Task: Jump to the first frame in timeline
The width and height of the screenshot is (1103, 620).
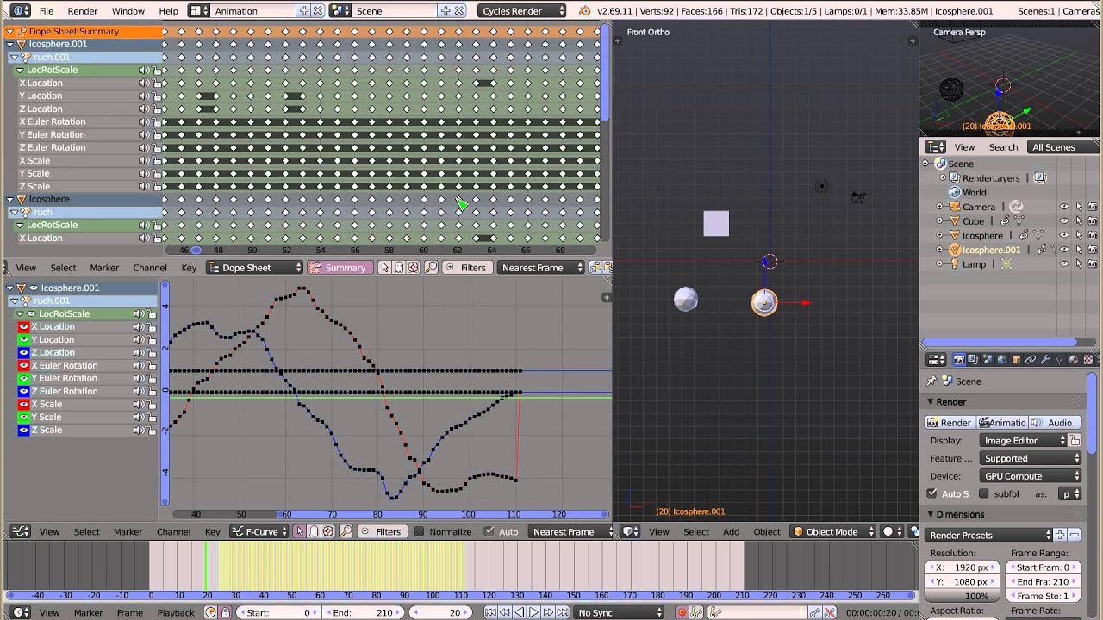Action: [x=489, y=612]
